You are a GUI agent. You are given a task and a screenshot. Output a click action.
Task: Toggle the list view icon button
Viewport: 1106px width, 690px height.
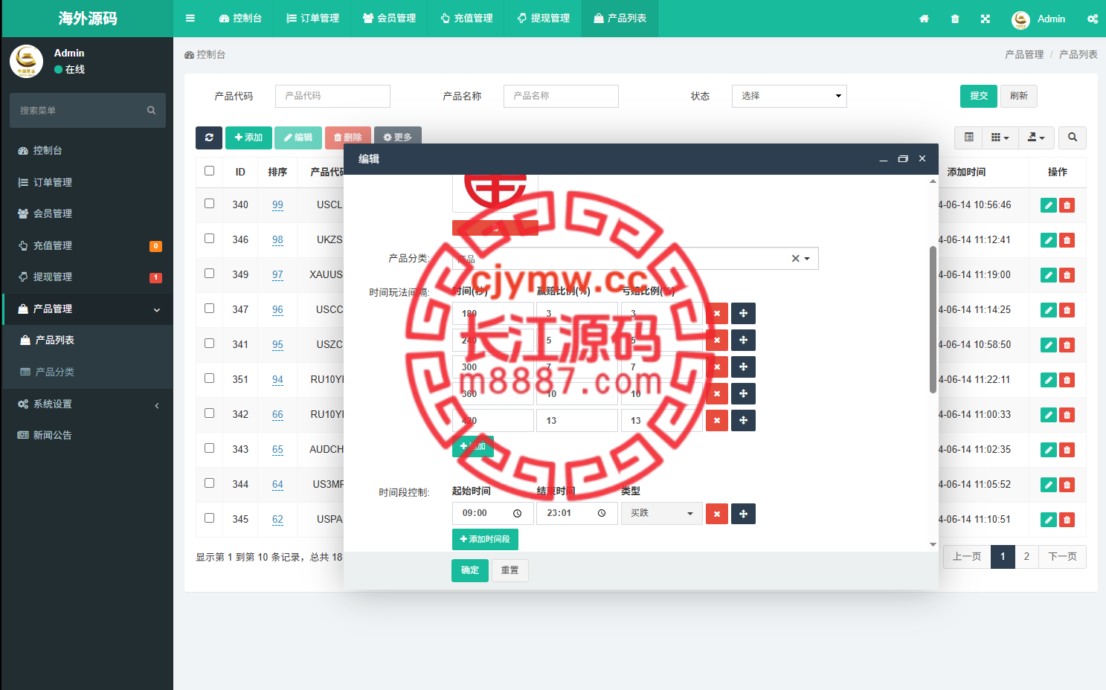coord(968,138)
